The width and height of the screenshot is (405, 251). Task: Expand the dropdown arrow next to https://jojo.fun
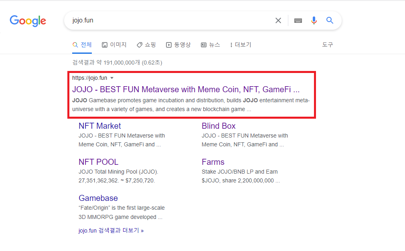(112, 78)
